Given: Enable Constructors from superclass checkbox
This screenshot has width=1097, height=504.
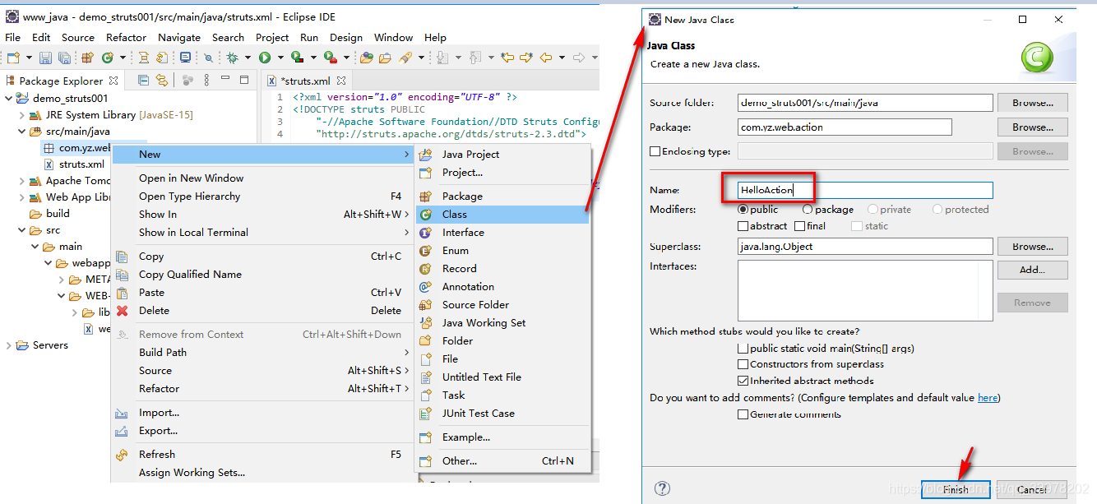Looking at the screenshot, I should (x=743, y=364).
